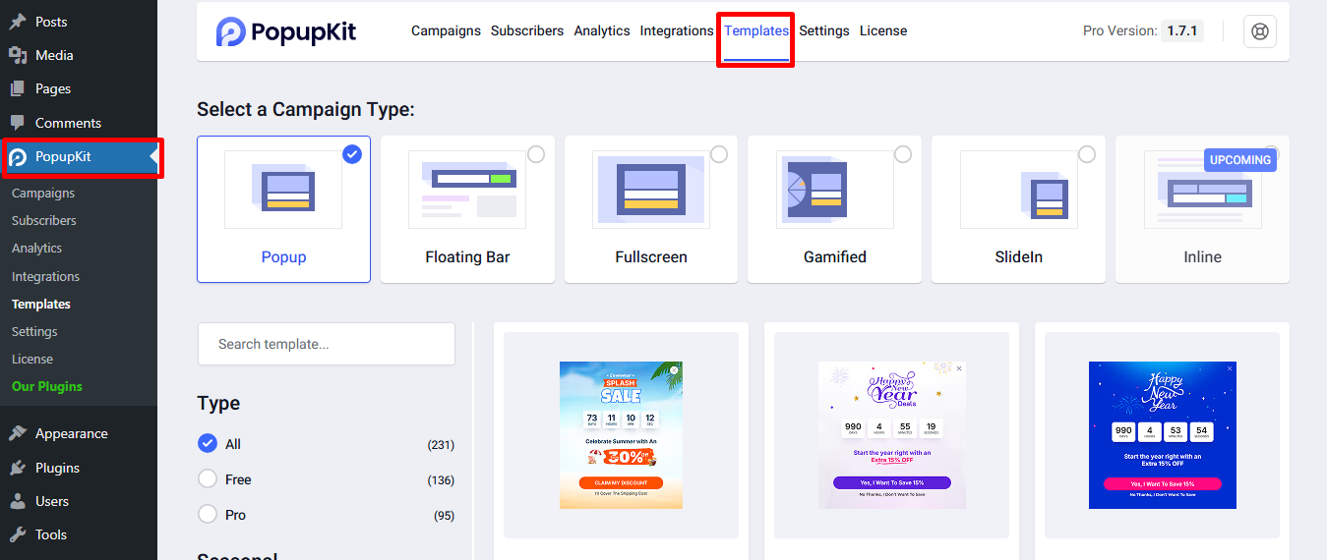Screen dimensions: 1327x560
Task: Click the Floating Bar illustration
Action: click(x=467, y=190)
